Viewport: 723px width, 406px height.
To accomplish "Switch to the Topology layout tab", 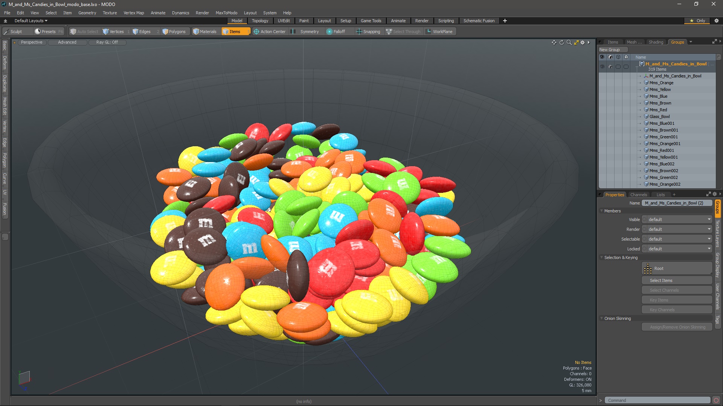I will (260, 21).
